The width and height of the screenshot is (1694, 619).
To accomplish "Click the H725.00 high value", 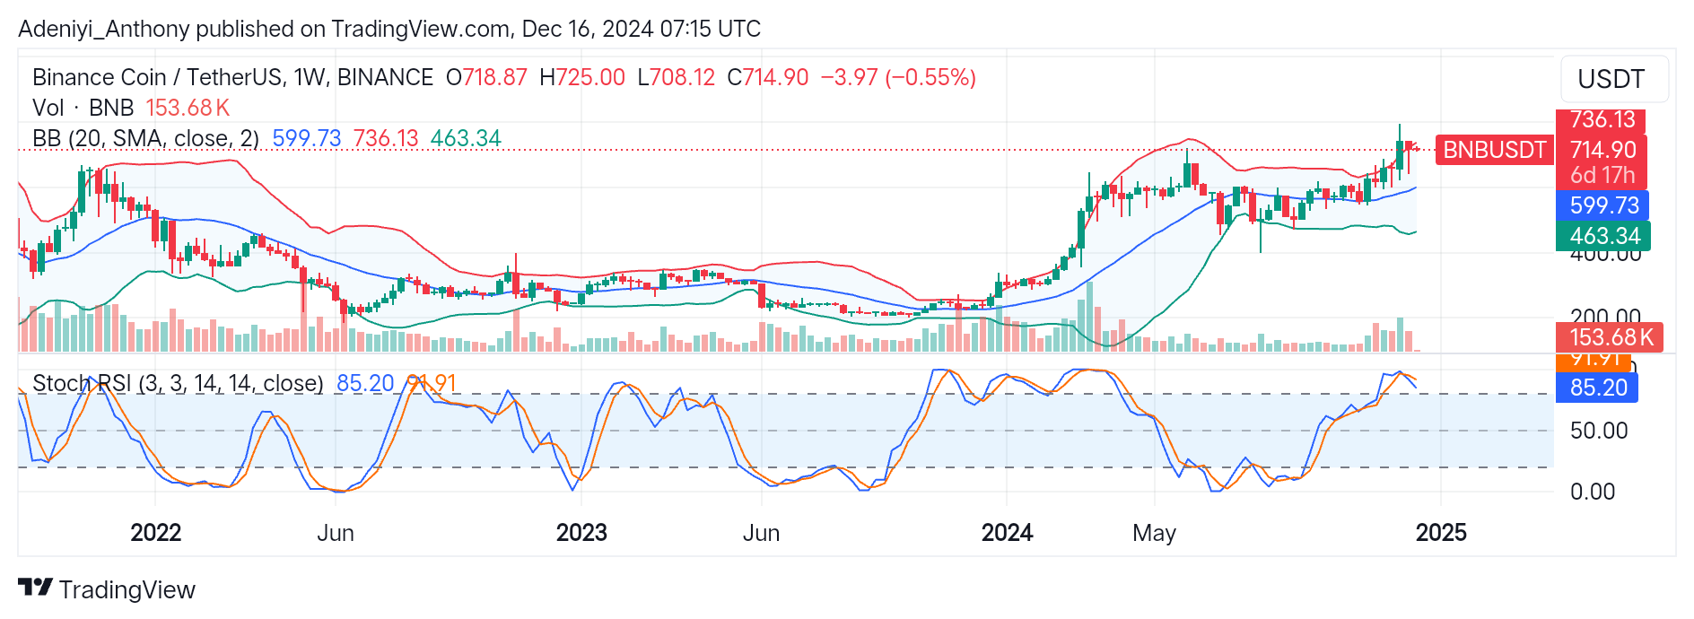I will (582, 77).
